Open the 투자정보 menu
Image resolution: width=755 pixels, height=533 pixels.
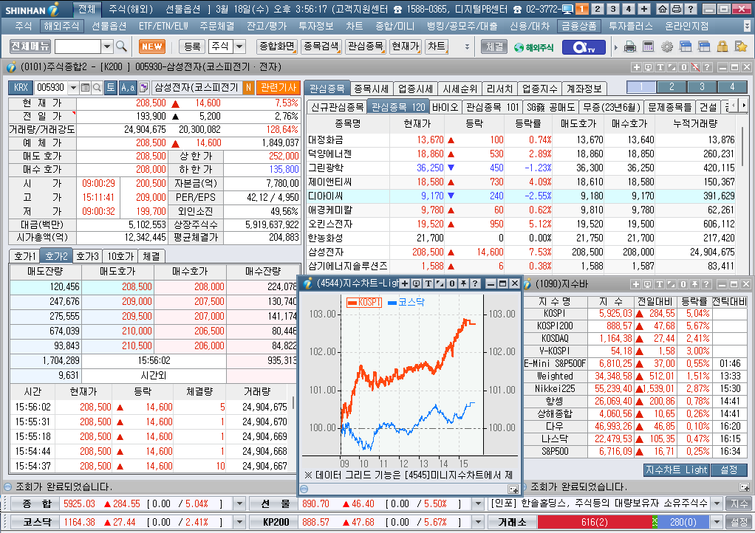coord(316,26)
